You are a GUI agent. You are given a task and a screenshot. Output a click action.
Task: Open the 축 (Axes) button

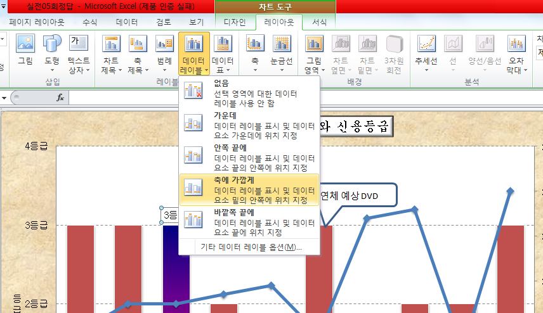[255, 53]
